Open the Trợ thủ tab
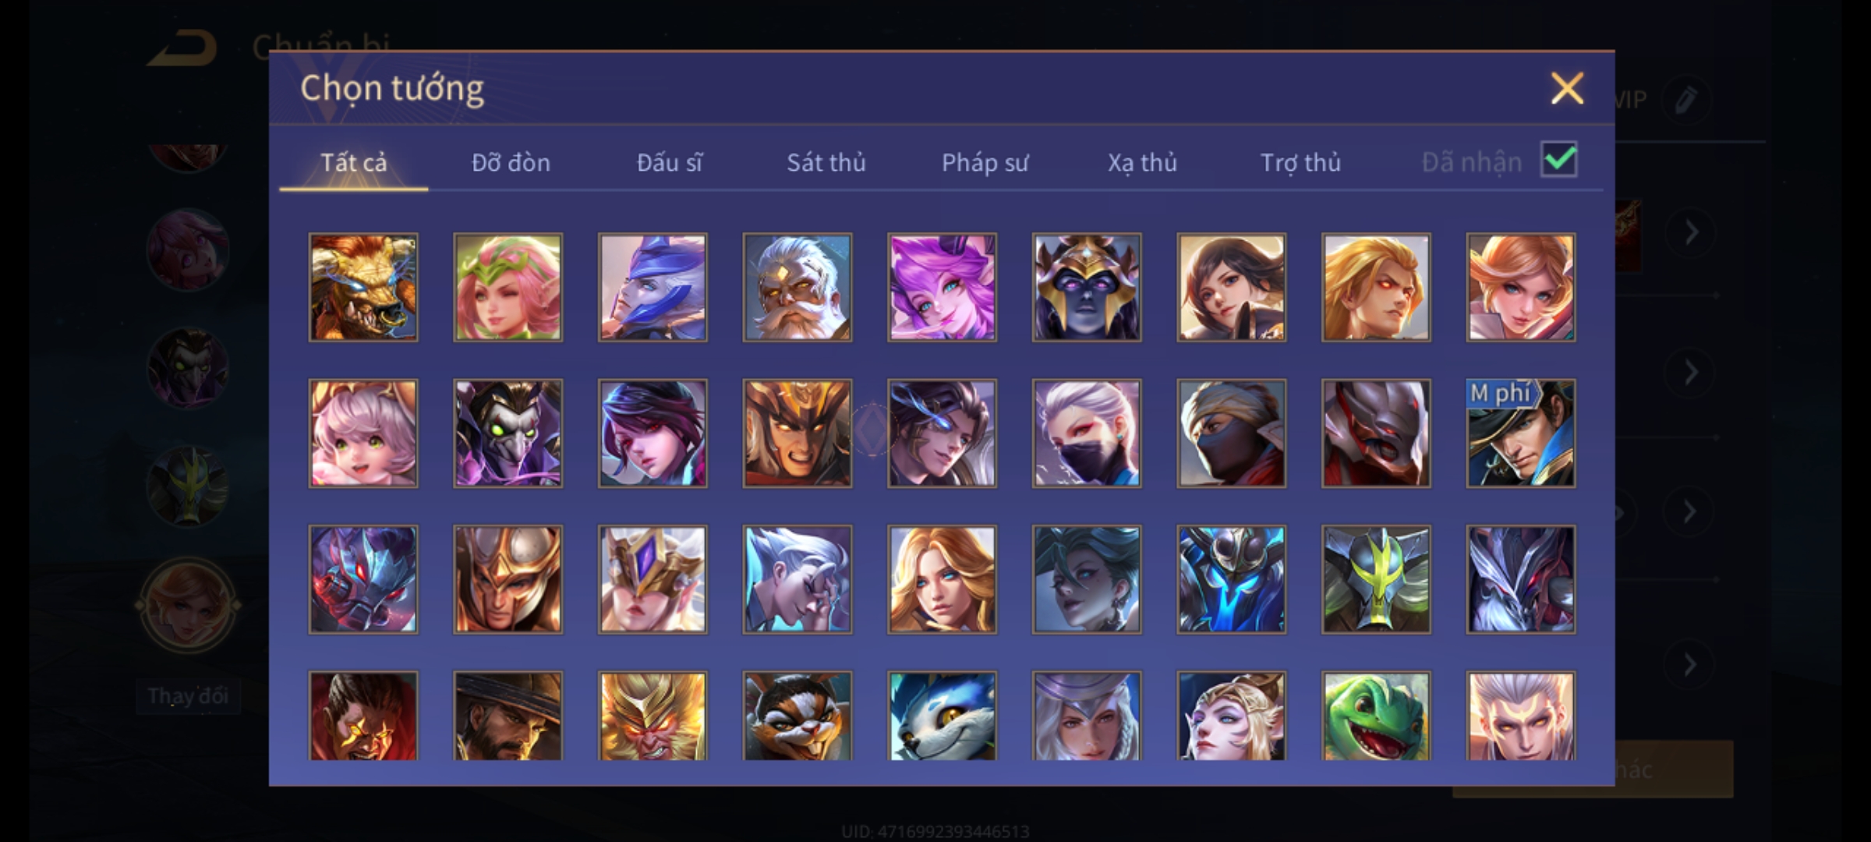The height and width of the screenshot is (842, 1871). 1300,162
